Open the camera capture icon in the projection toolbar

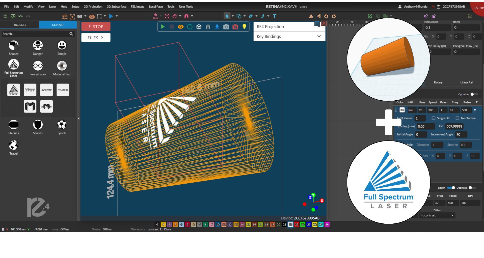click(226, 26)
